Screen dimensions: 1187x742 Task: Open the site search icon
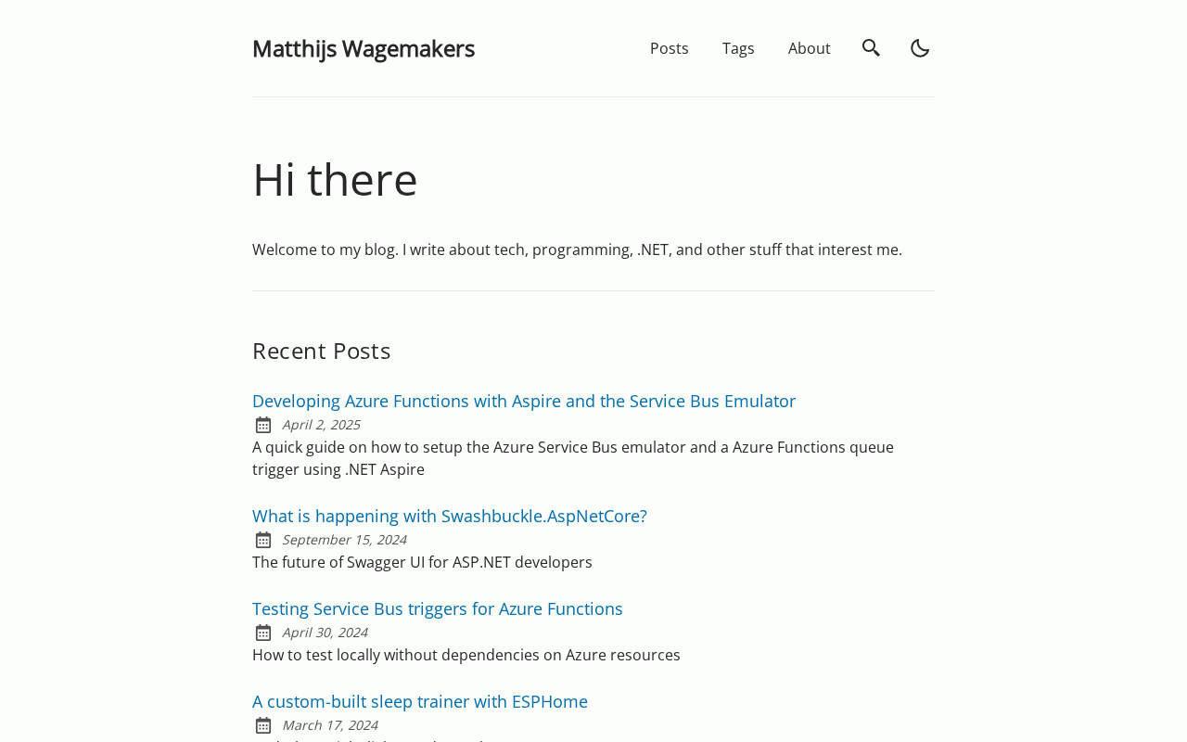coord(871,48)
